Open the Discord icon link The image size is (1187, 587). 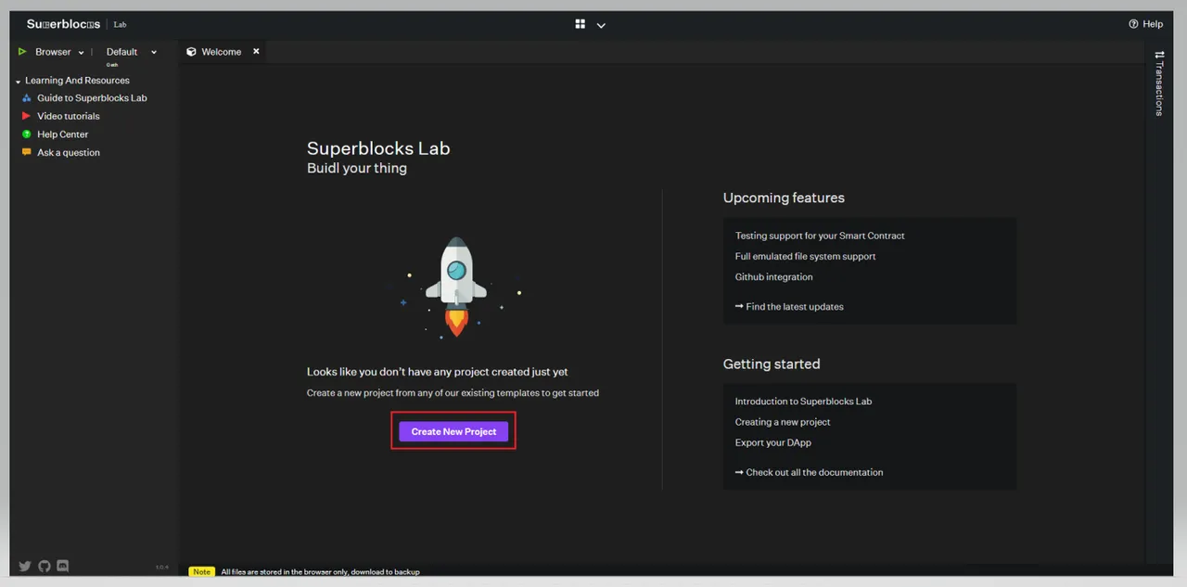[63, 566]
